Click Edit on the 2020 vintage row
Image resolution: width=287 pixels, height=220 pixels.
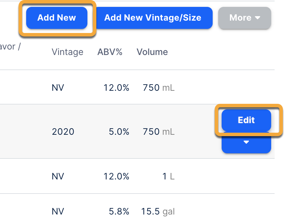(246, 120)
